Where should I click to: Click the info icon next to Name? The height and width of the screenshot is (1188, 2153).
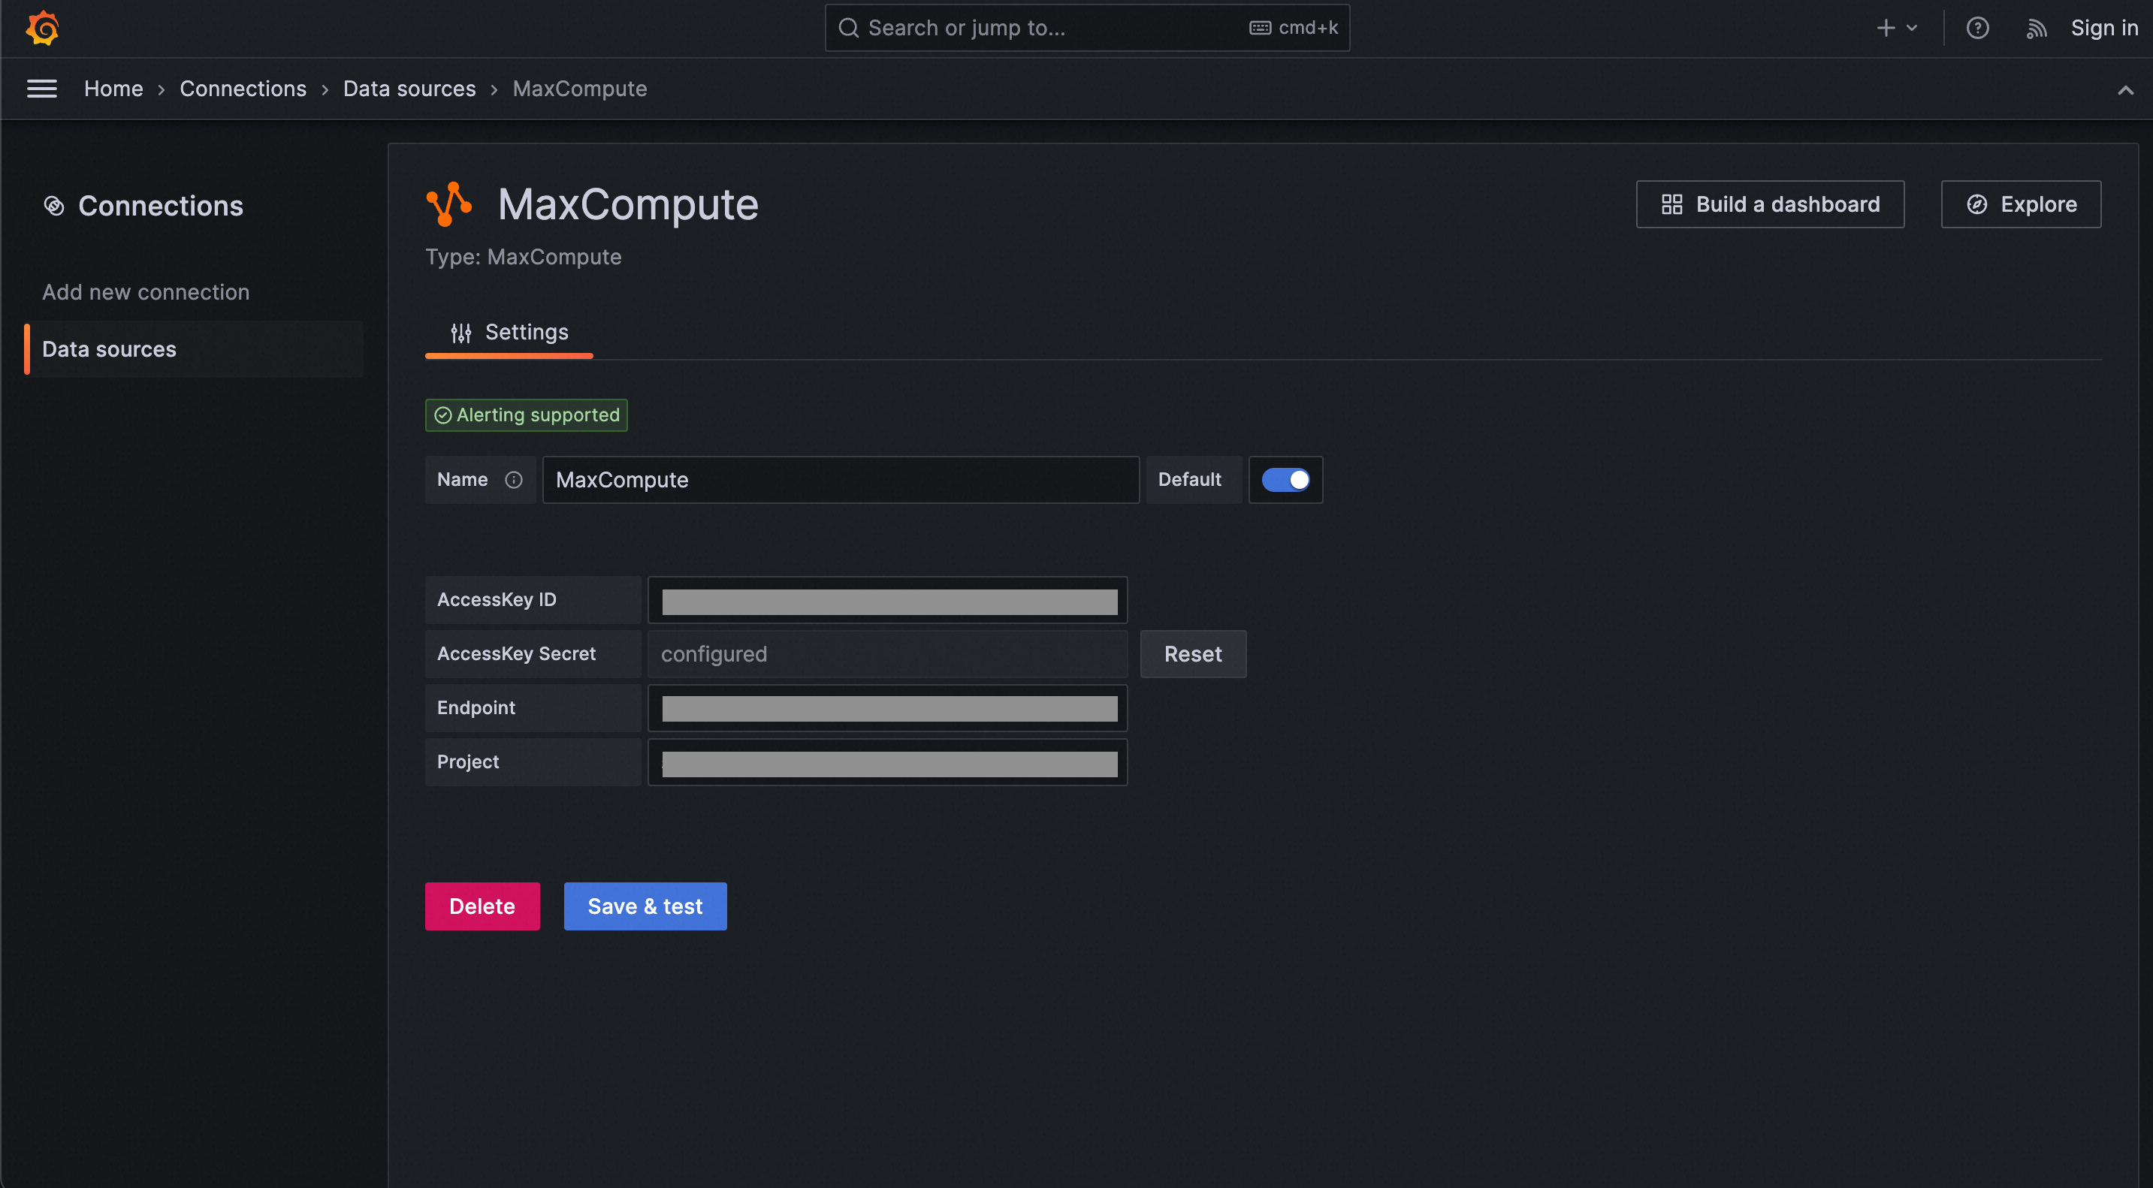512,480
